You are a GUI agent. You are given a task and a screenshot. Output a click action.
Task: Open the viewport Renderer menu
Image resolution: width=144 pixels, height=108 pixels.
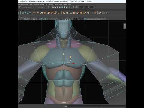coord(21,17)
